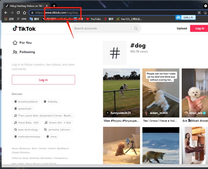Reload the page with refresh icon
Screen dimensions: 208x169
[18, 13]
